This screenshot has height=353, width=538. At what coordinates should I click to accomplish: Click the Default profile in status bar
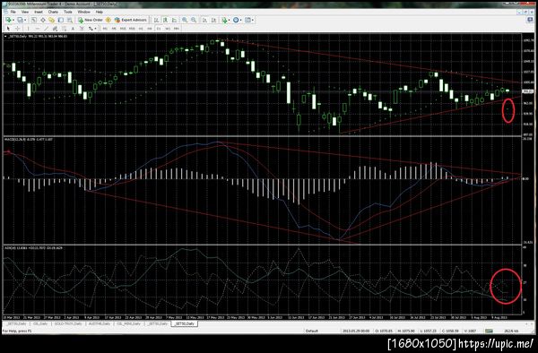311,331
